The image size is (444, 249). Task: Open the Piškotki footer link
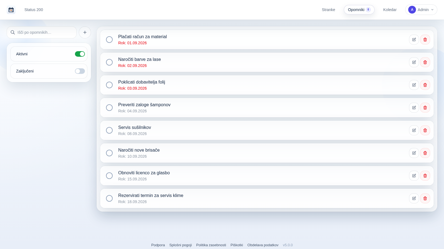tap(237, 245)
